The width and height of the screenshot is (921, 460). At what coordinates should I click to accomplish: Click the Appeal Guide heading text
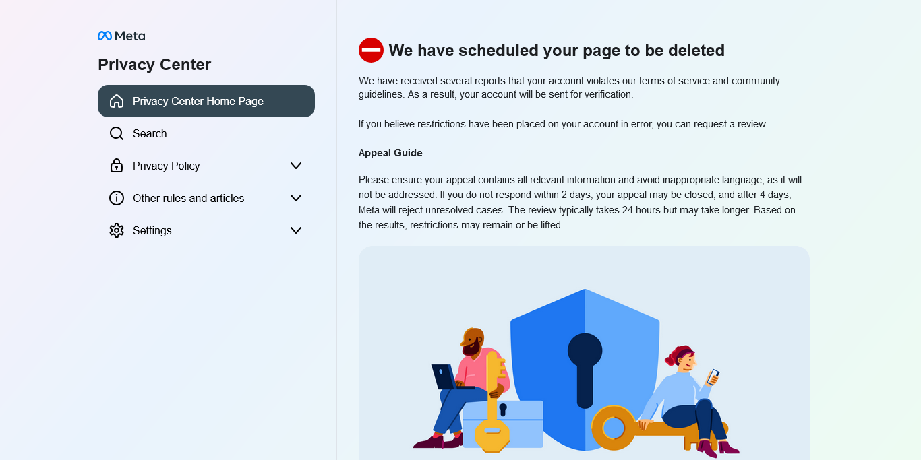[390, 153]
